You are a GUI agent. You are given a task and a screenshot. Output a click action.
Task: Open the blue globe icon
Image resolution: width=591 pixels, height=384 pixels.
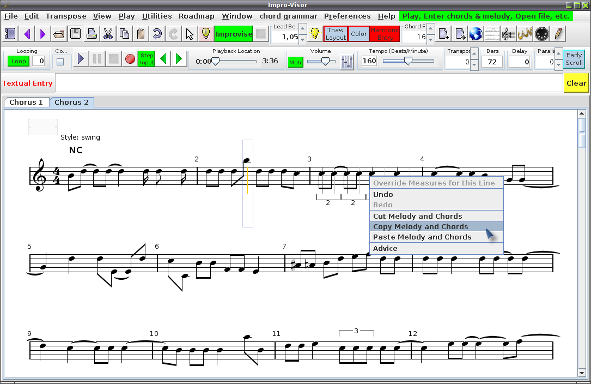[476, 34]
